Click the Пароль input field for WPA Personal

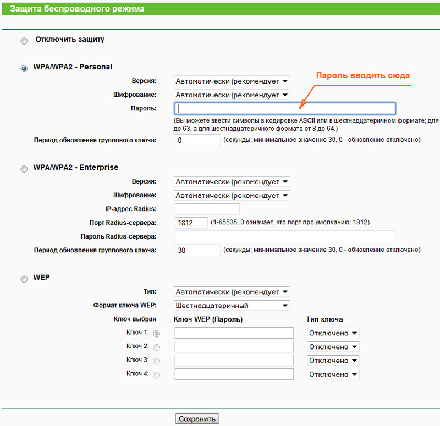[285, 108]
